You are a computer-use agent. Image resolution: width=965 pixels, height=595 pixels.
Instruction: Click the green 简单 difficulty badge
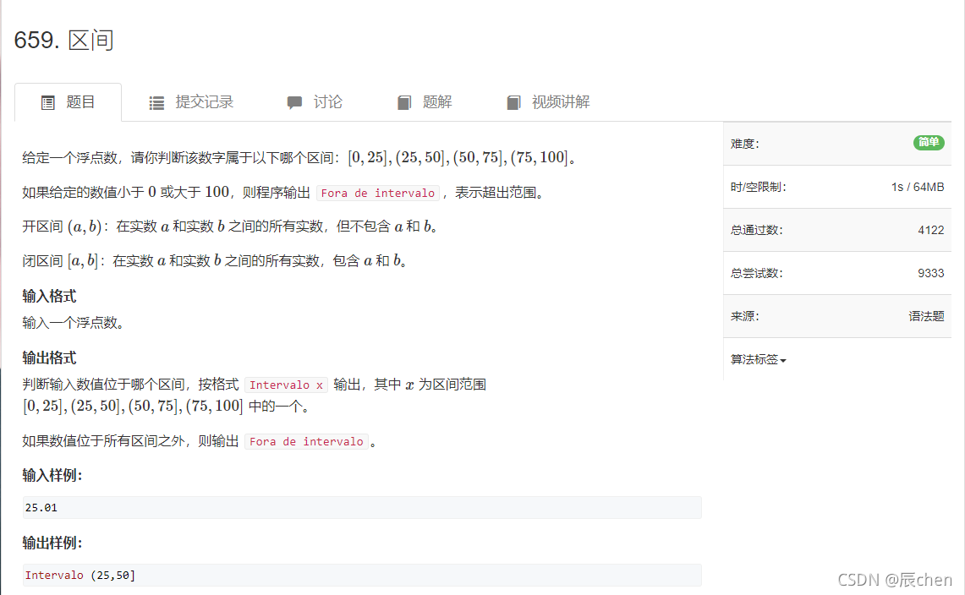(928, 143)
